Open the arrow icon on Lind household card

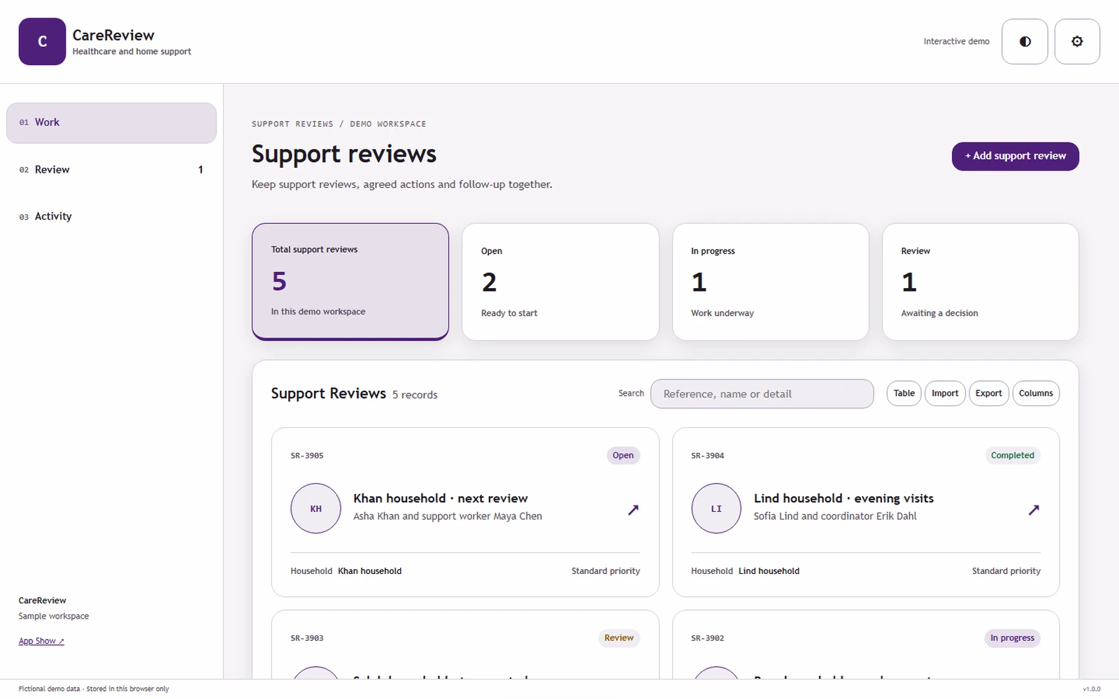(x=1034, y=510)
